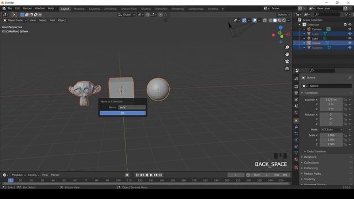Jump to timeline end button

(160, 175)
